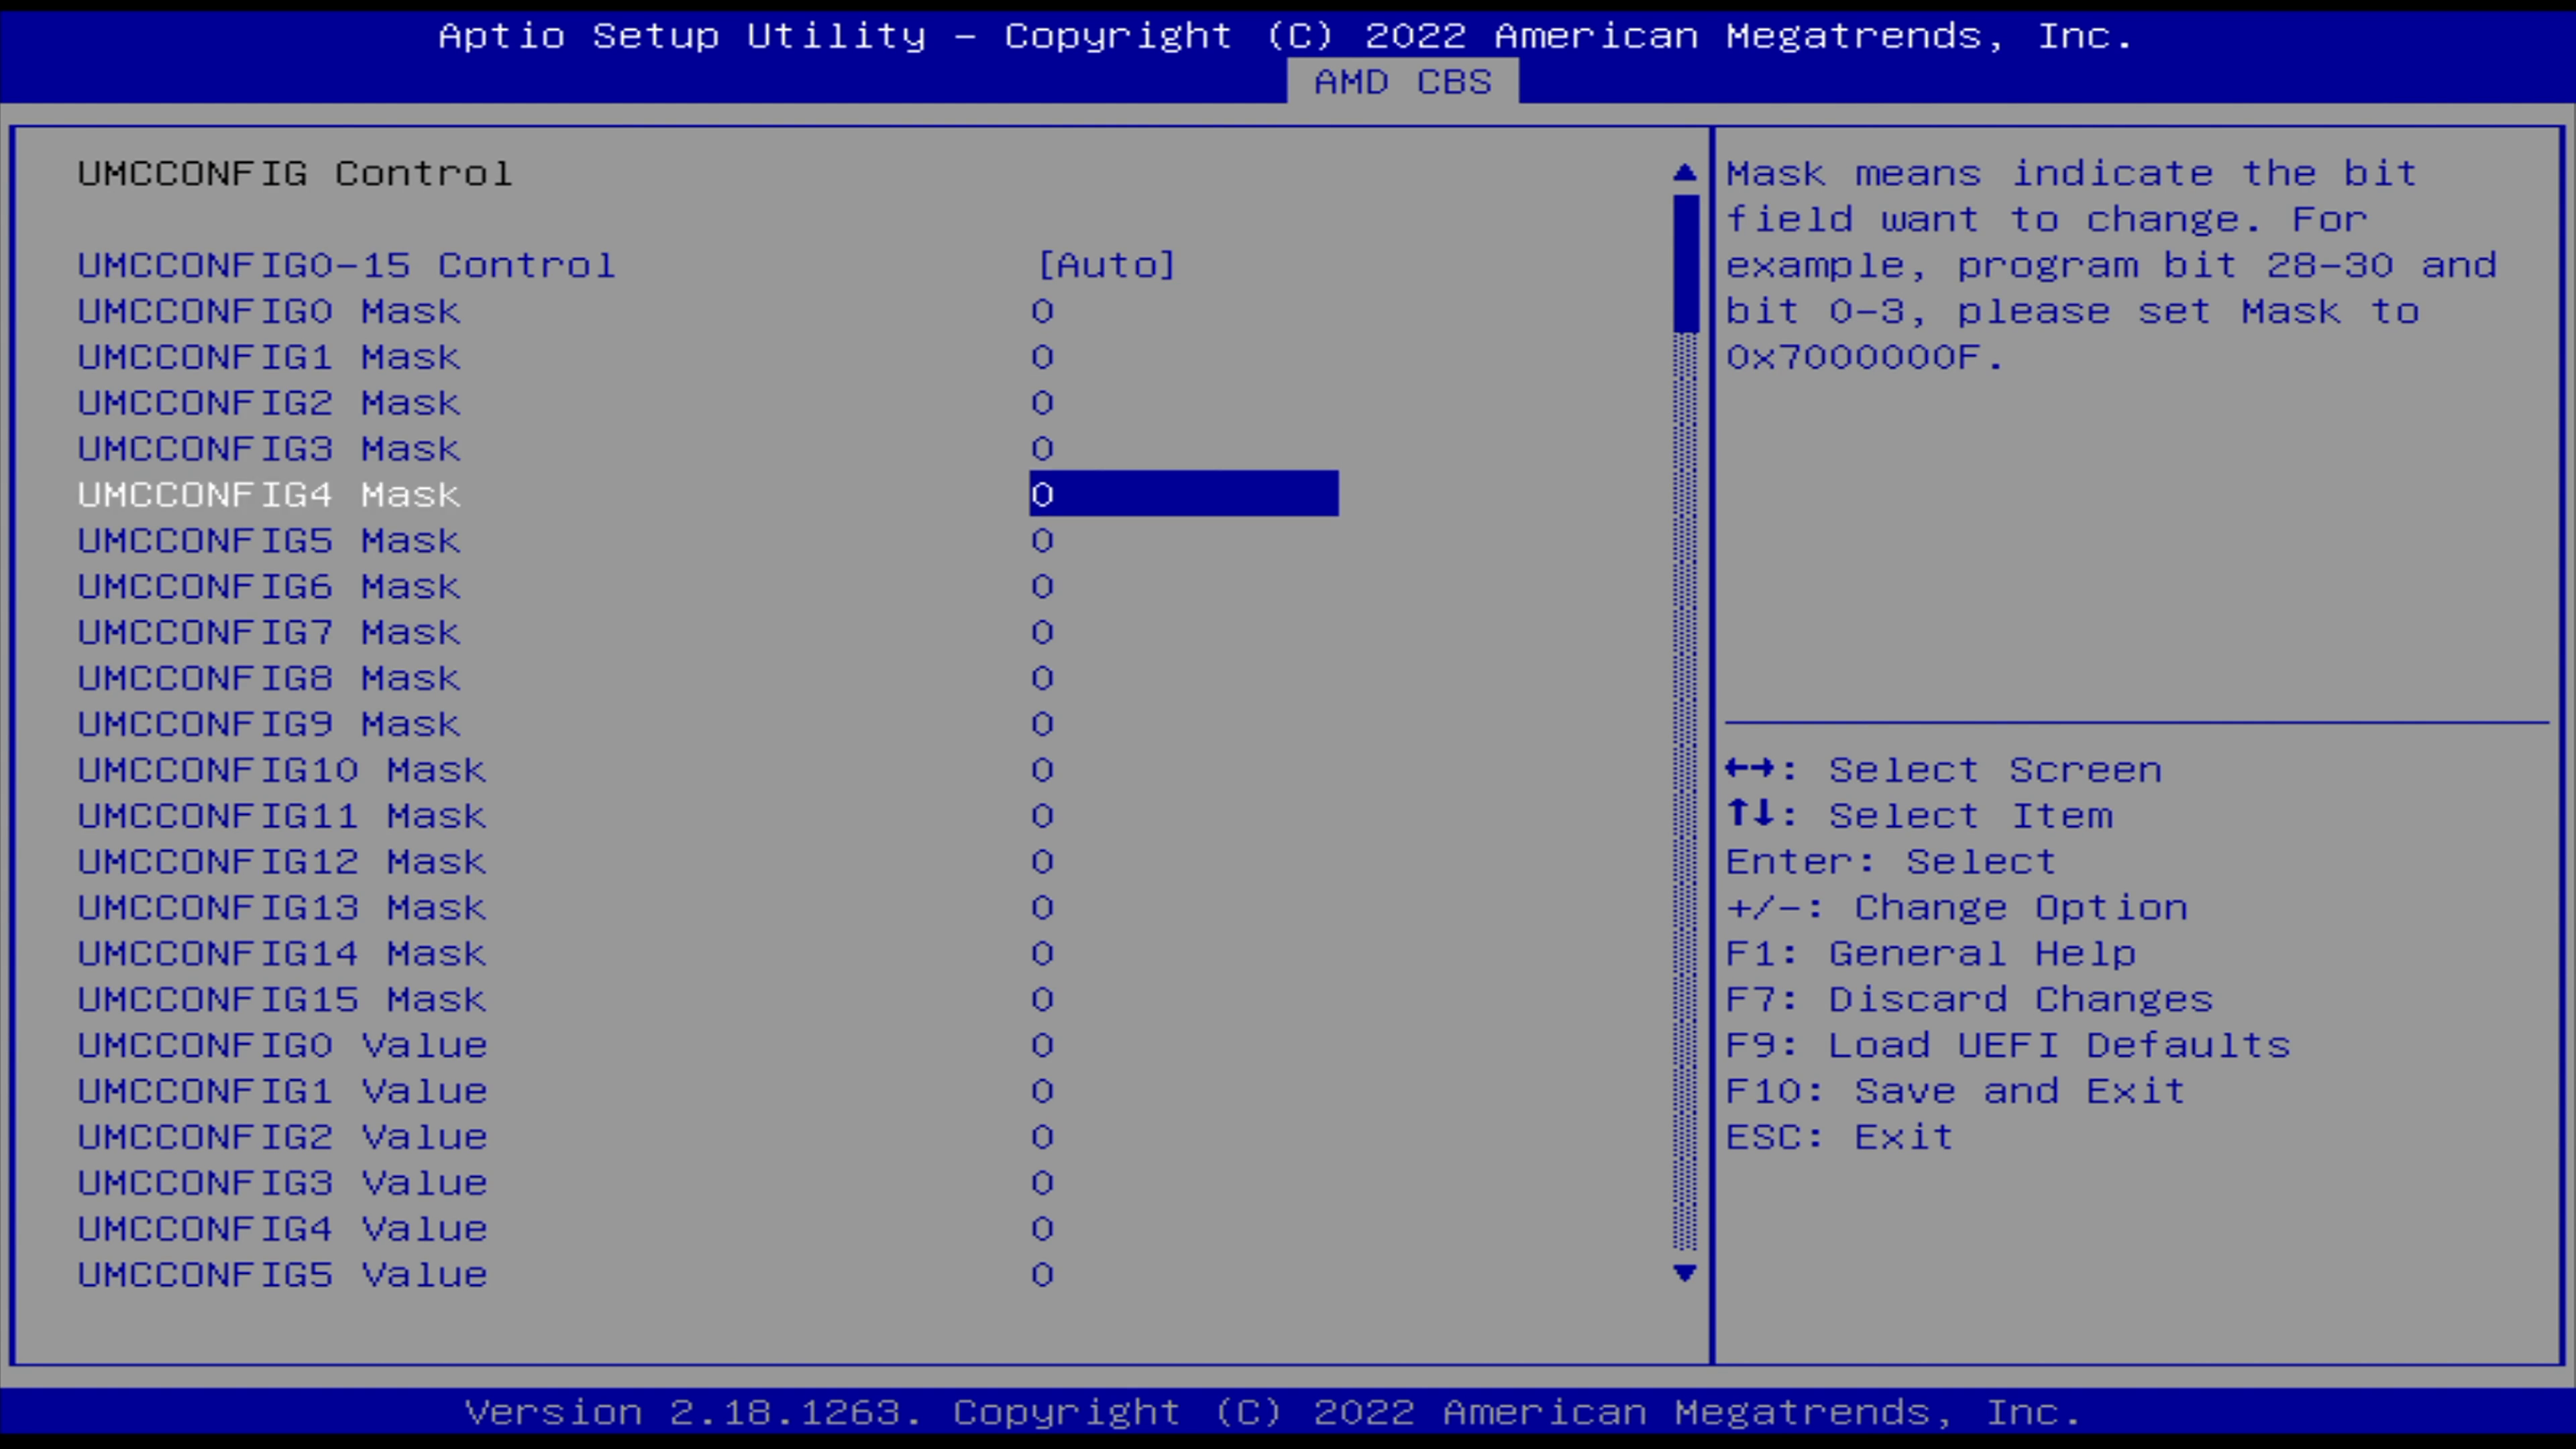This screenshot has width=2576, height=1449.
Task: Open the UMCCONFIG0-15 Control [Auto] option
Action: (1106, 265)
